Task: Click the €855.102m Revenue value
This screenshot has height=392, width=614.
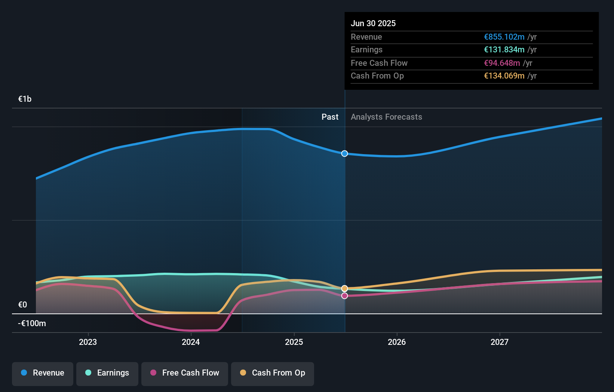Action: (x=503, y=37)
